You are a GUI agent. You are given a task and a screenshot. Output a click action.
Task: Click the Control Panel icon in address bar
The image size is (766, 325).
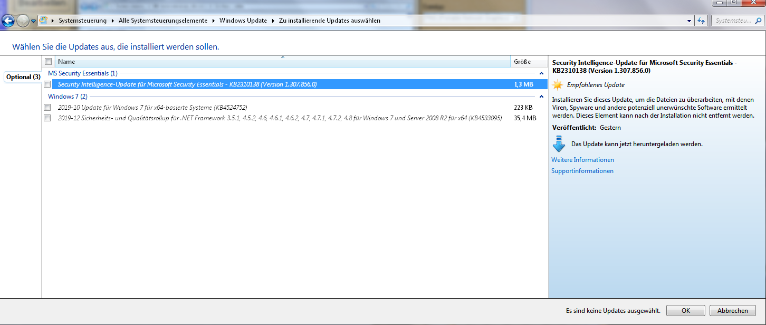[44, 21]
